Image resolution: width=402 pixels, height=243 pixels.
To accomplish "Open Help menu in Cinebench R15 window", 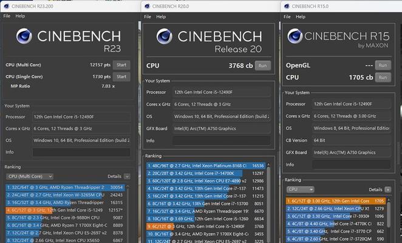I will [x=301, y=16].
